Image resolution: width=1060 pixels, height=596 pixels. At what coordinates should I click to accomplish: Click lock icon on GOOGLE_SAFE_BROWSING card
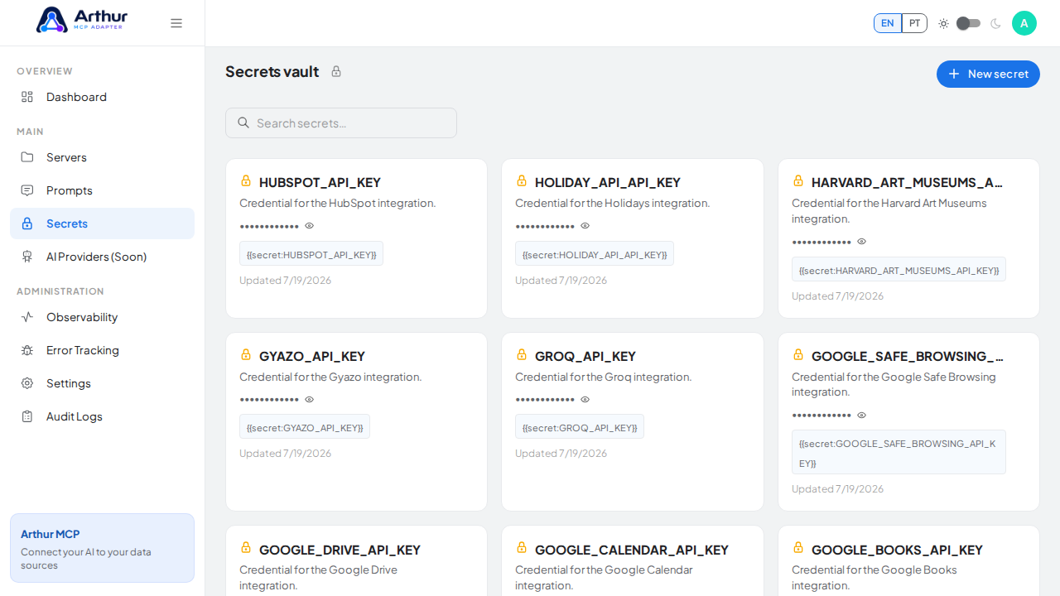[x=798, y=354]
